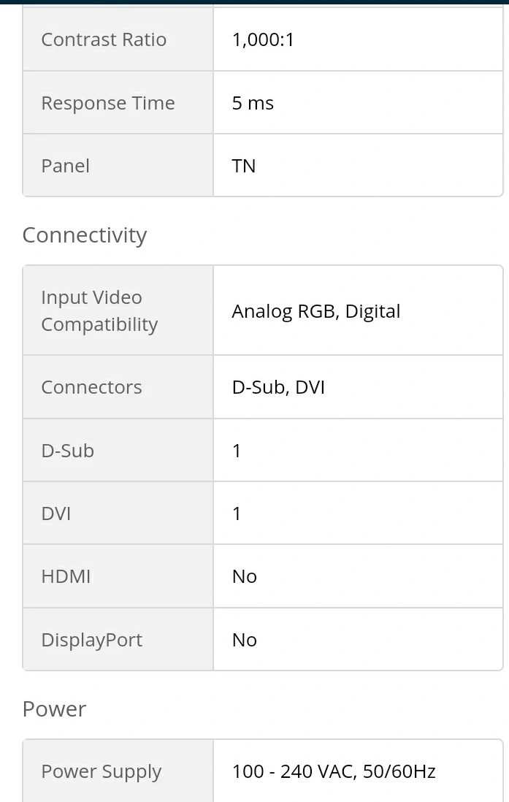Tap the Power section heading
The height and width of the screenshot is (802, 509).
[54, 709]
